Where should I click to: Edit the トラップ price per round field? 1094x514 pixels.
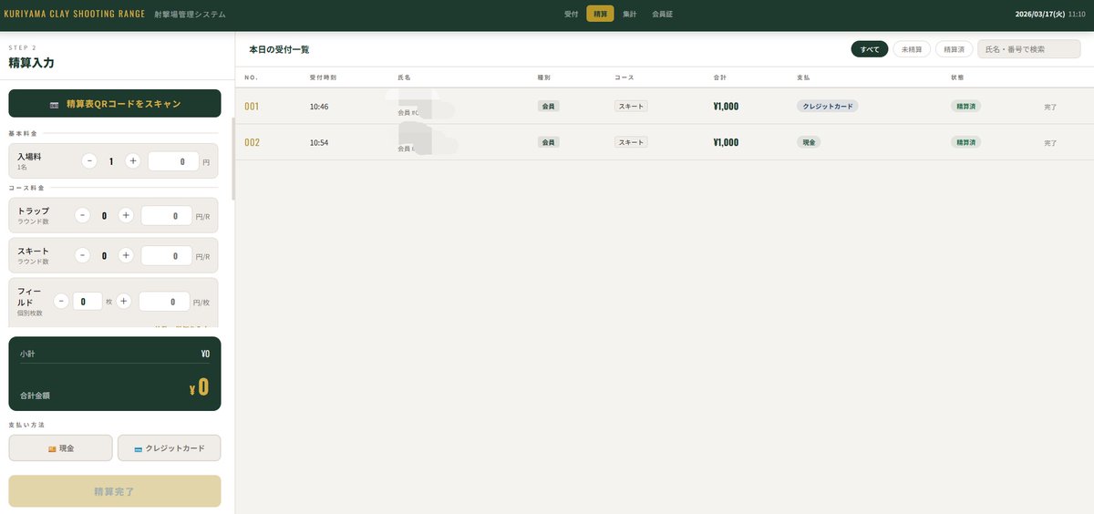coord(167,216)
